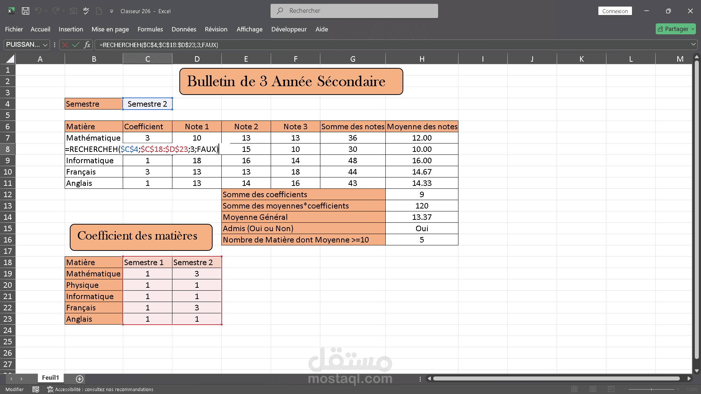Open the Formules tab
The image size is (701, 394).
(150, 29)
